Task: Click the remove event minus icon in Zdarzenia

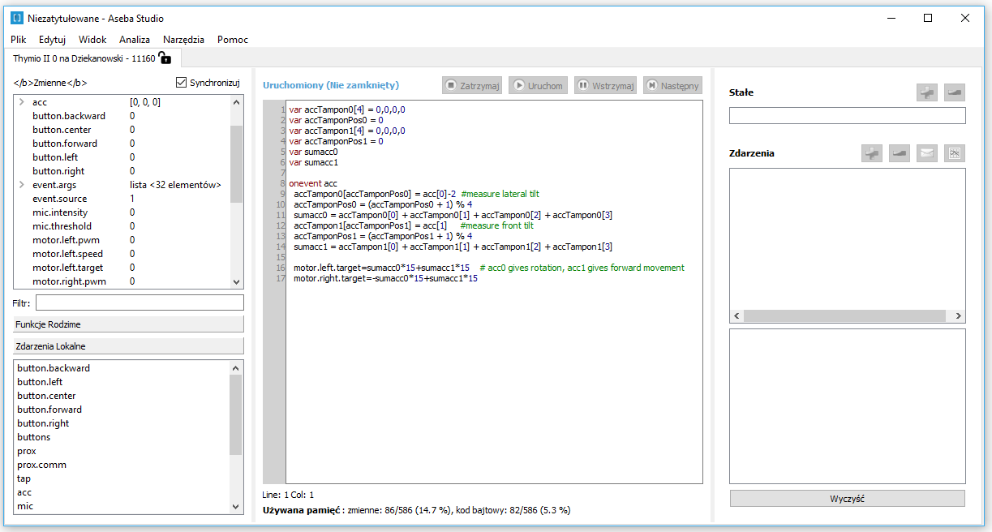Action: [x=900, y=153]
